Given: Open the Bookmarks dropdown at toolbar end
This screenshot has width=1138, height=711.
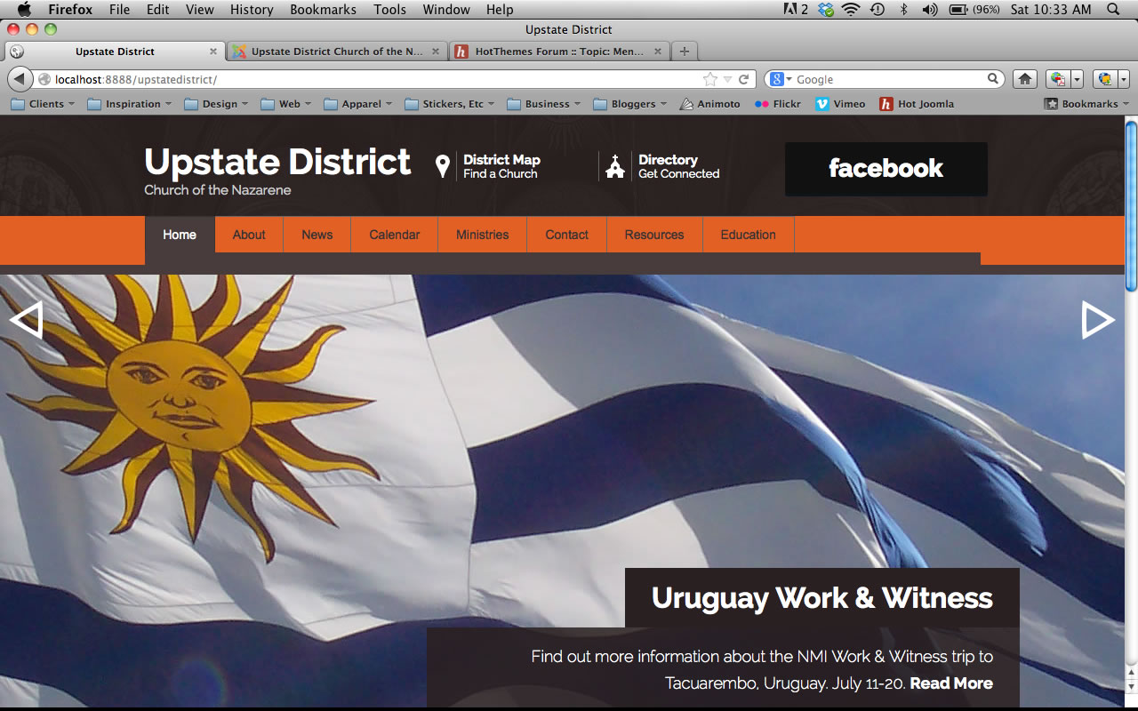Looking at the screenshot, I should [x=1086, y=104].
